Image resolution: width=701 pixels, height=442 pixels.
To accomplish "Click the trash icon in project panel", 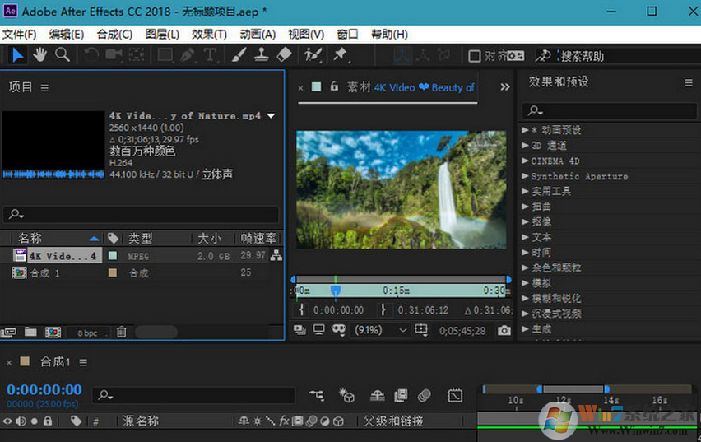I will point(121,332).
